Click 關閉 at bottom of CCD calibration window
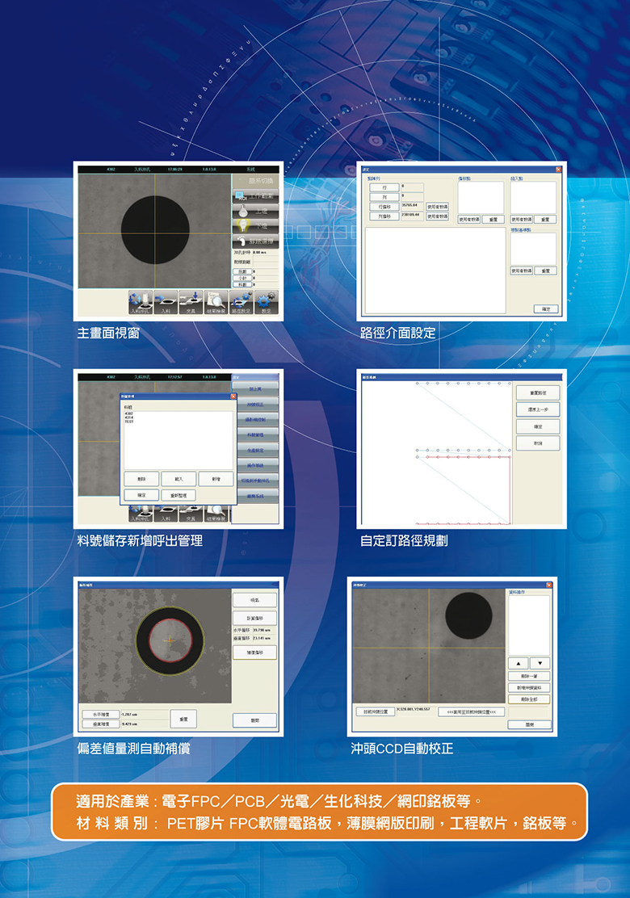This screenshot has height=898, width=630. (x=529, y=724)
